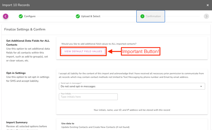Click the Import Summary section heading
The height and width of the screenshot is (130, 212).
click(17, 122)
